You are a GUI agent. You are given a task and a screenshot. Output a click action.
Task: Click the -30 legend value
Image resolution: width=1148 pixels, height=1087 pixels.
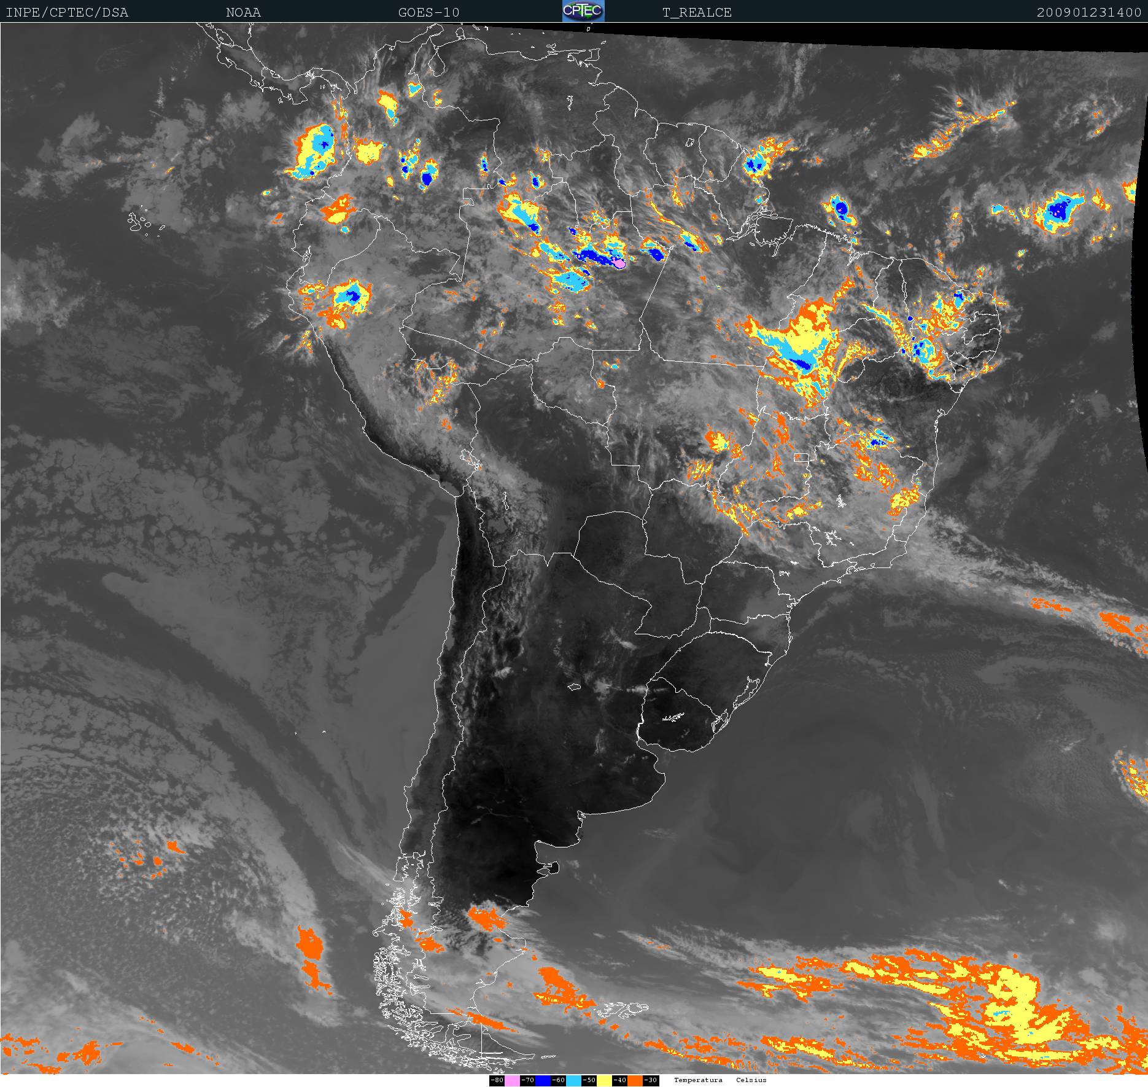(650, 1080)
